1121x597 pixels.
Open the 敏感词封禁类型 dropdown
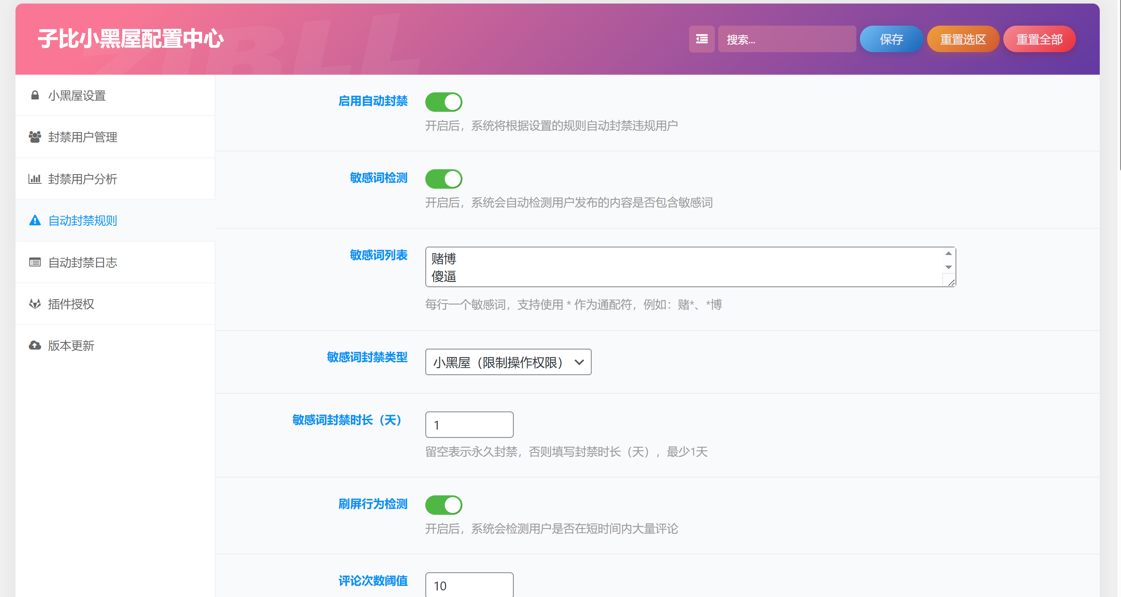coord(508,362)
